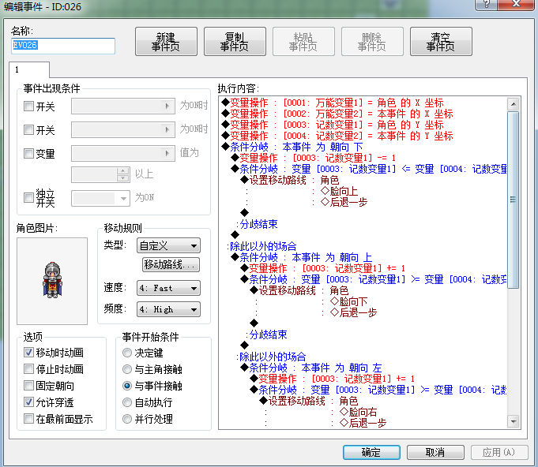This screenshot has width=538, height=467.
Task: Click the 新建事件页 button
Action: pyautogui.click(x=166, y=42)
